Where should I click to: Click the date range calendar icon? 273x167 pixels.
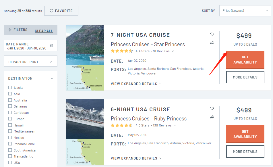coord(51,45)
